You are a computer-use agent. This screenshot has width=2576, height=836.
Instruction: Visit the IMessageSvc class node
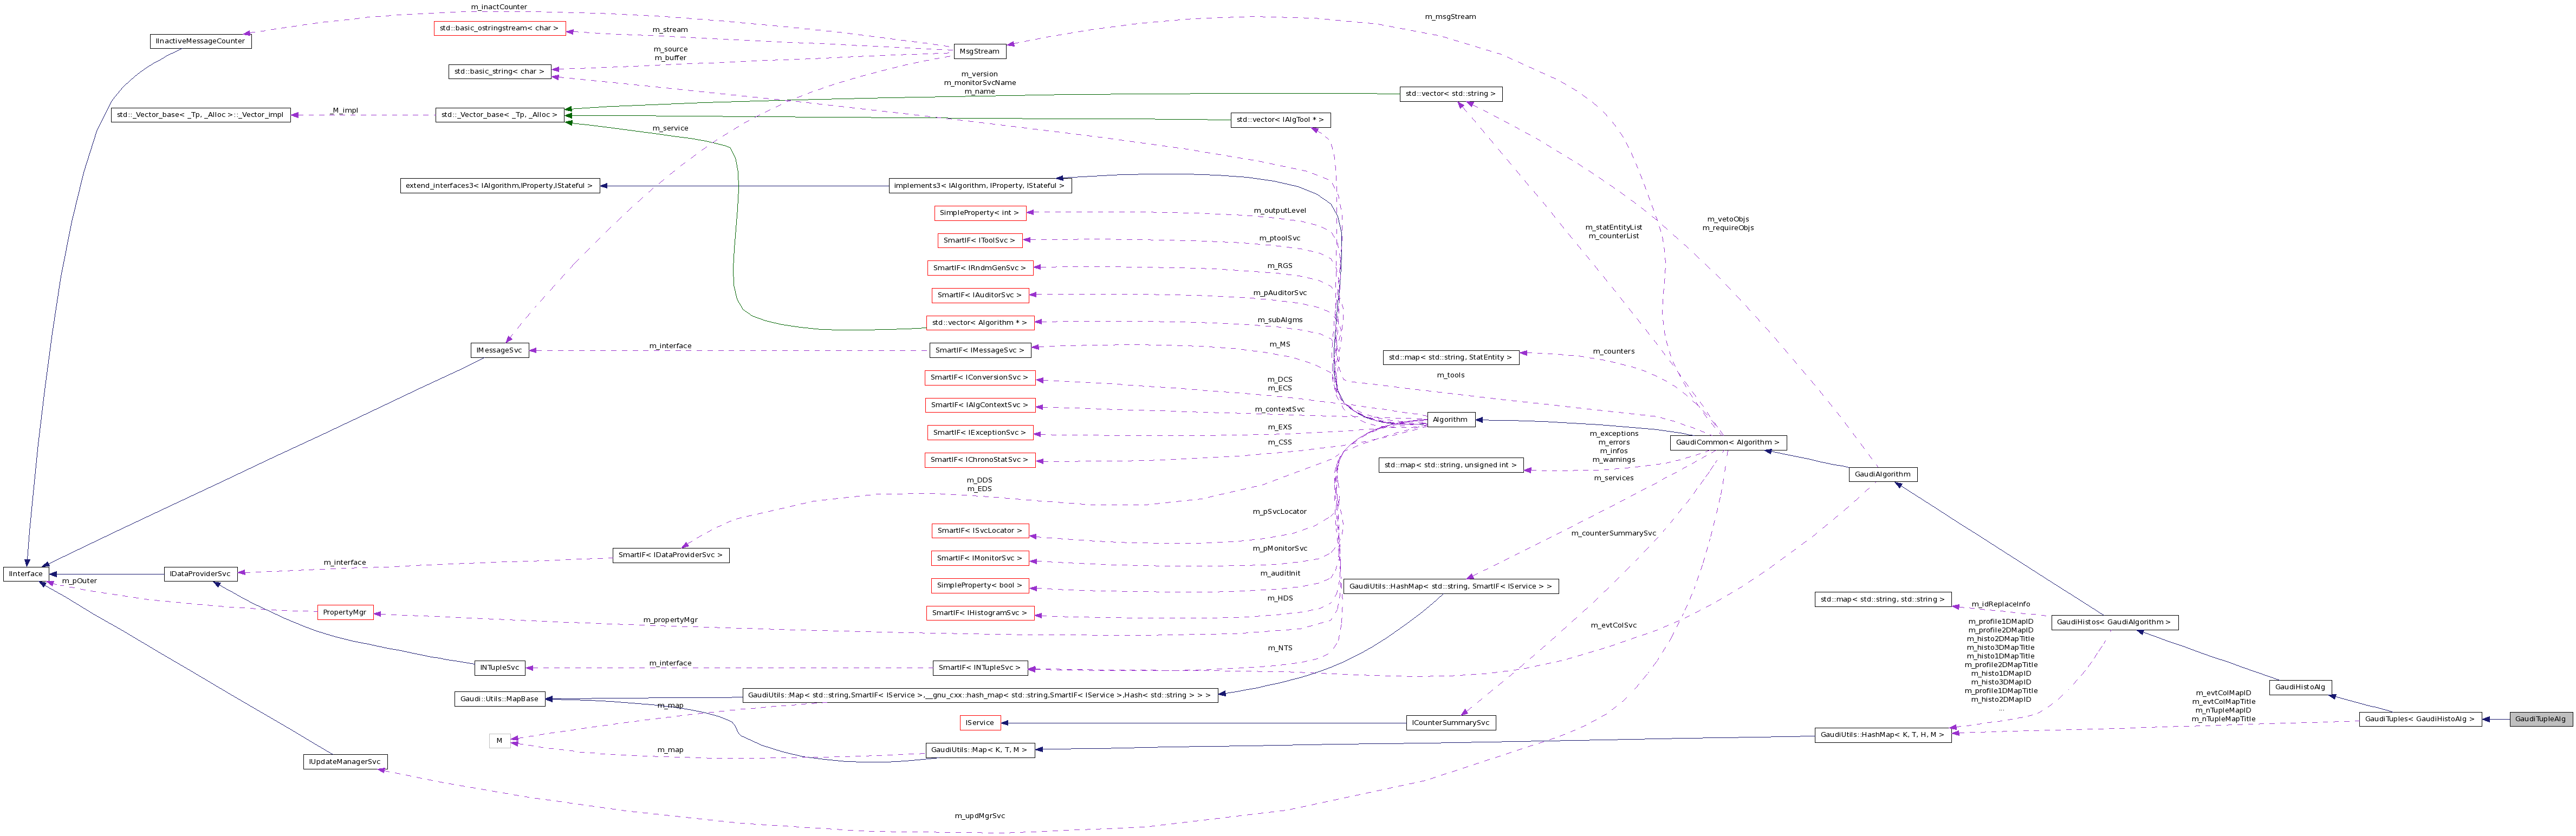pos(499,350)
